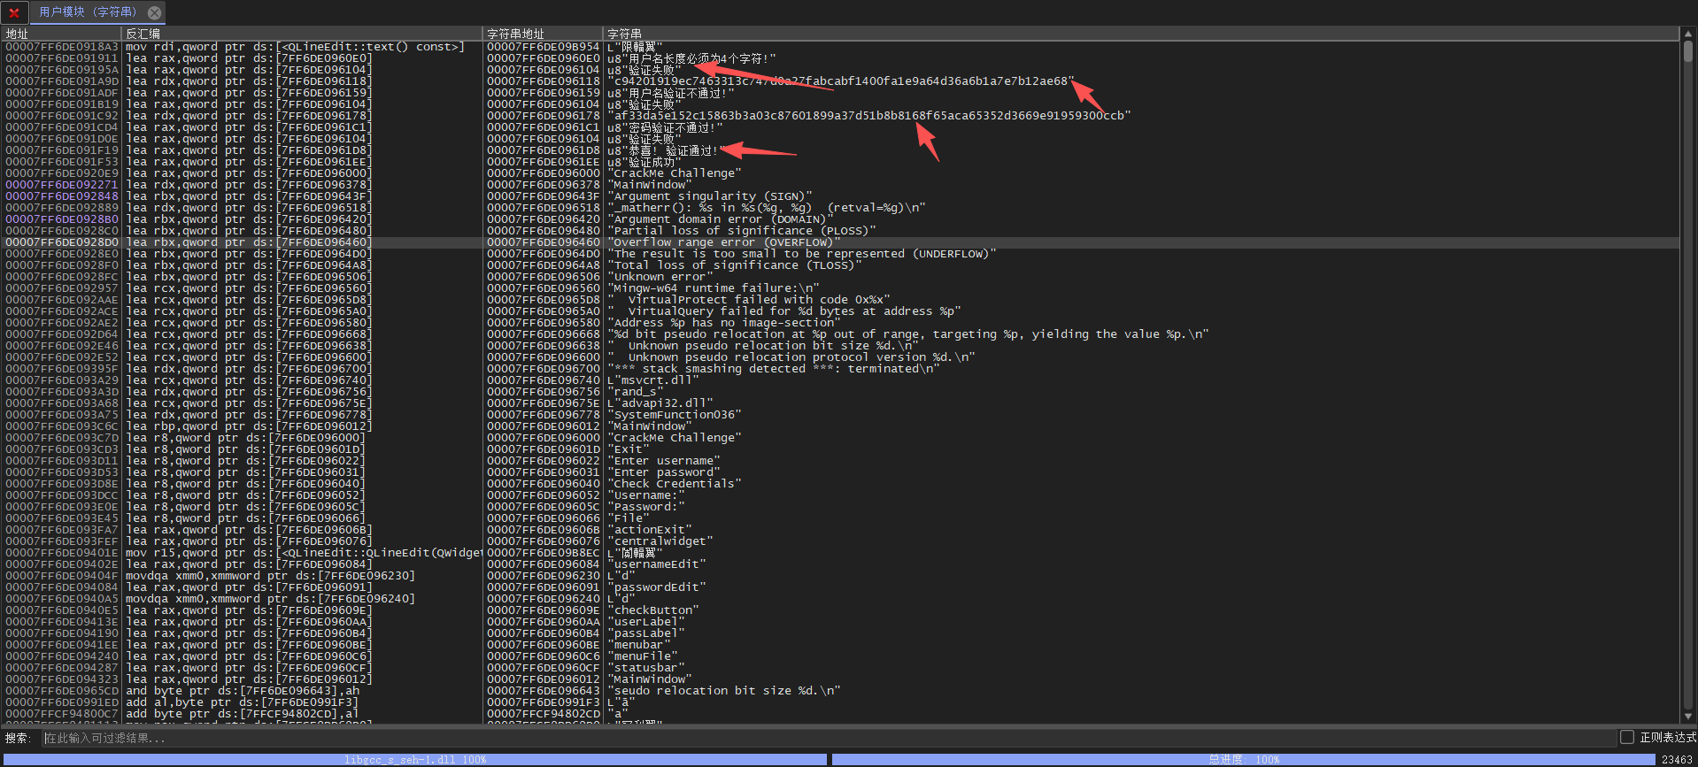Click the libgcc_s_seh-1.dll progress bar
This screenshot has height=767, width=1698.
pyautogui.click(x=414, y=759)
